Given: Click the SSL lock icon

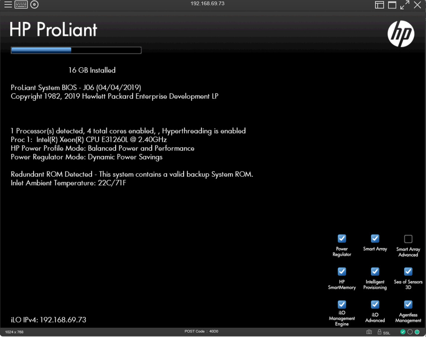Looking at the screenshot, I should [x=380, y=331].
